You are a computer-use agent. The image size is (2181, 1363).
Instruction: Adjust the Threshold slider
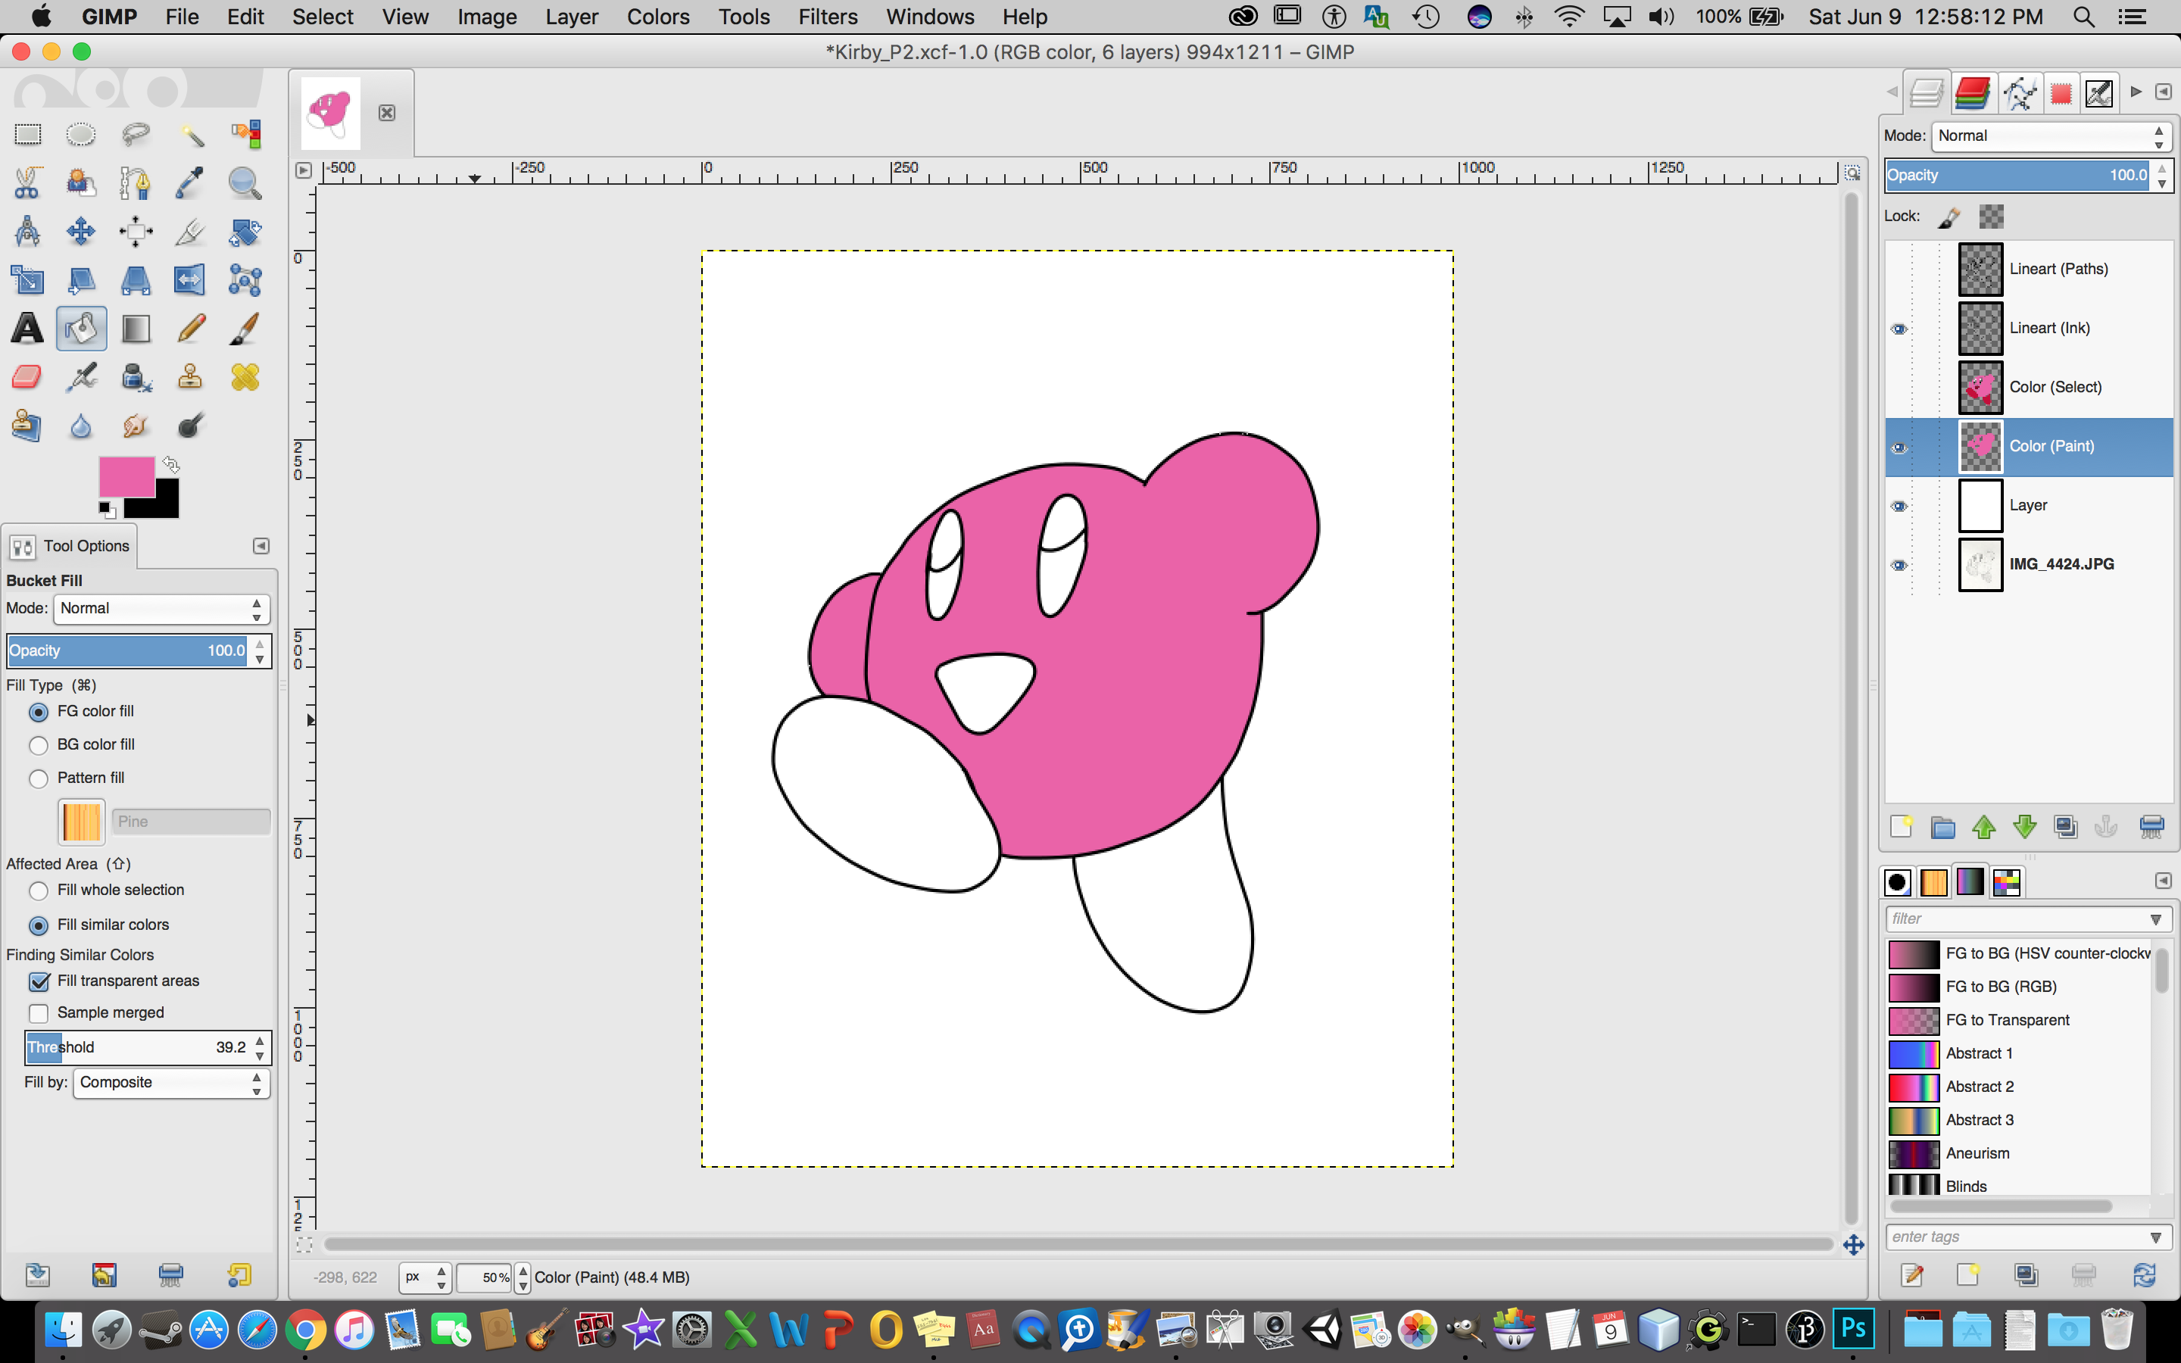pyautogui.click(x=147, y=1049)
